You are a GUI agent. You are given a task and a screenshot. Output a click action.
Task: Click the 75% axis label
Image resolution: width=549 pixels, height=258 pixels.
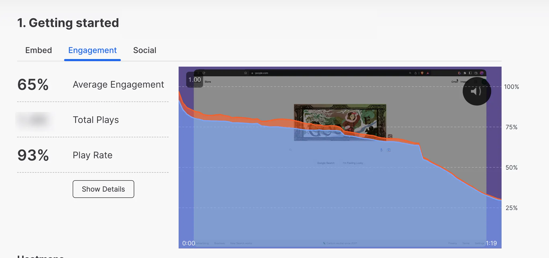(x=511, y=127)
